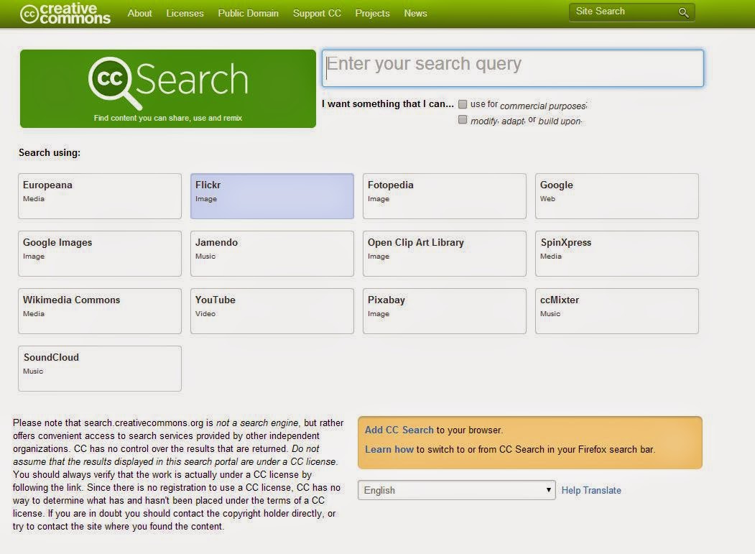Viewport: 755px width, 554px height.
Task: Focus the Enter your search query field
Action: point(513,68)
